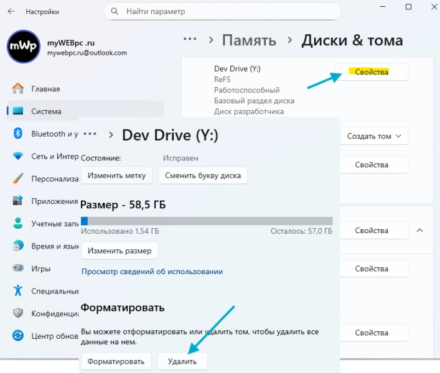The width and height of the screenshot is (440, 373).
Task: Click the Базовый раздел диска label
Action: [255, 101]
